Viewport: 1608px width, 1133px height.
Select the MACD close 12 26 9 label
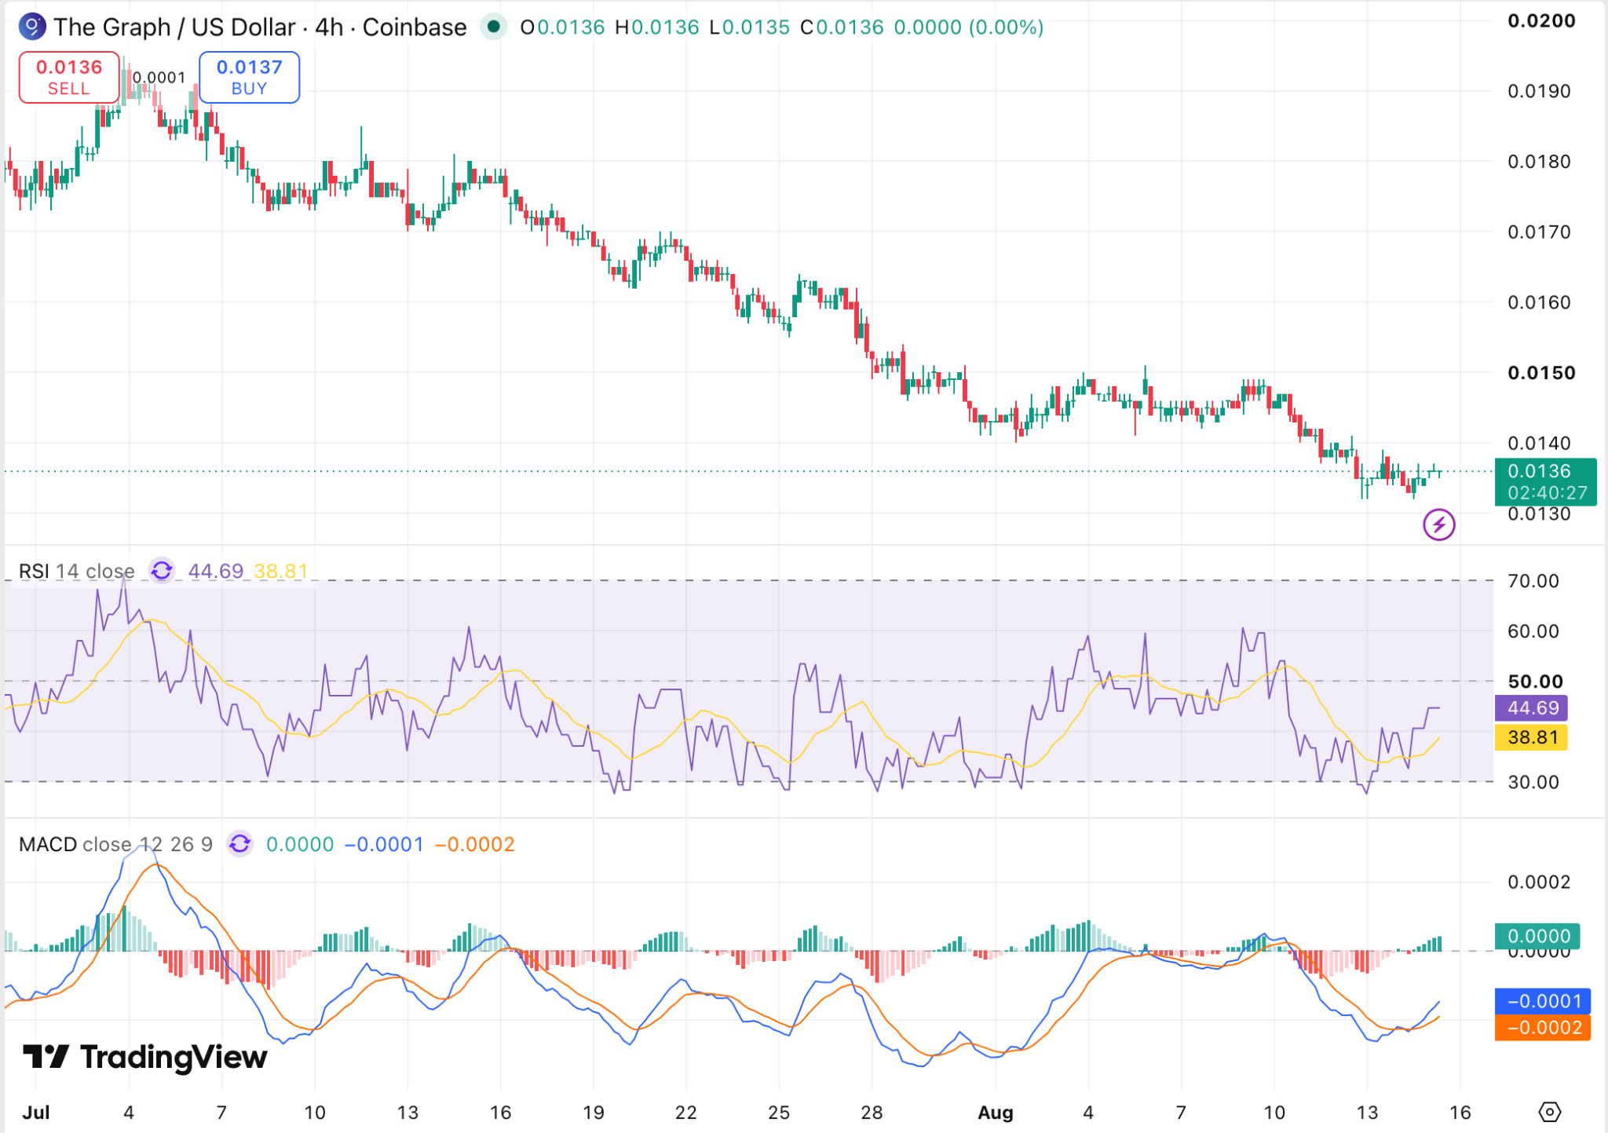coord(115,844)
